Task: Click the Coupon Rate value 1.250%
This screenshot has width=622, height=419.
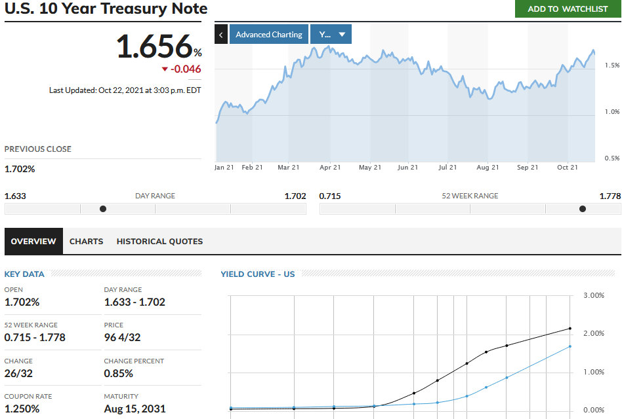Action: point(22,409)
